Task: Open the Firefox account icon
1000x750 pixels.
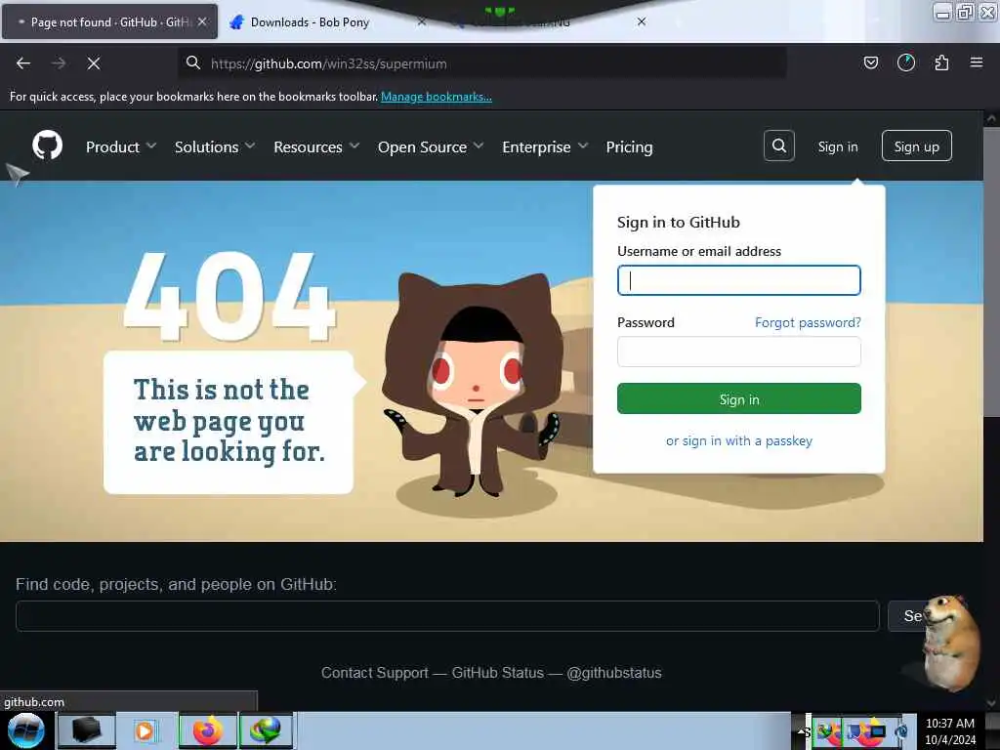Action: (906, 62)
